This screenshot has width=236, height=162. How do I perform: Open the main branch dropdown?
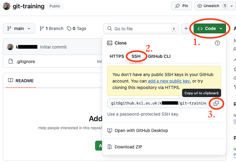[19, 28]
